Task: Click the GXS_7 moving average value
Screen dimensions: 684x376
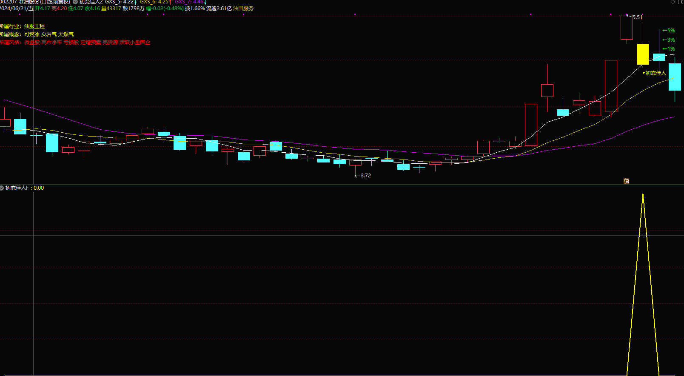Action: tap(191, 2)
